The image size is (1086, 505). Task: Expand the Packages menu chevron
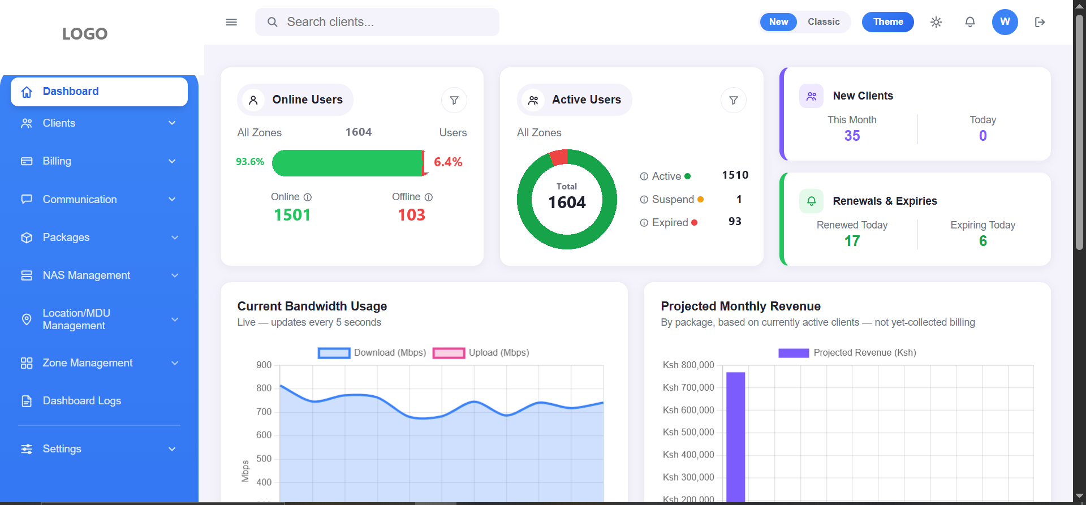pyautogui.click(x=175, y=238)
